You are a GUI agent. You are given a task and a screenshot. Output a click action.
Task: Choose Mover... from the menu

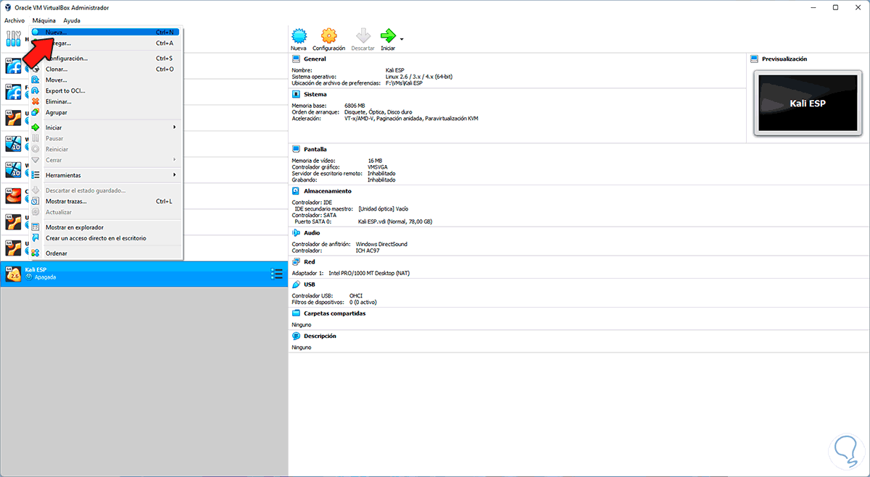click(106, 80)
